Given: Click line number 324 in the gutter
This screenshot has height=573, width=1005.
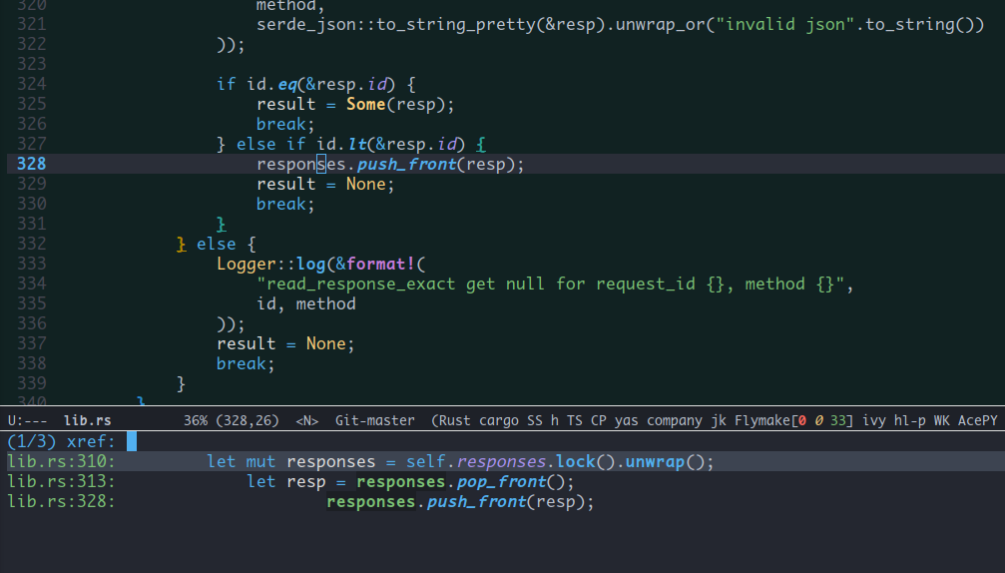Looking at the screenshot, I should coord(31,84).
